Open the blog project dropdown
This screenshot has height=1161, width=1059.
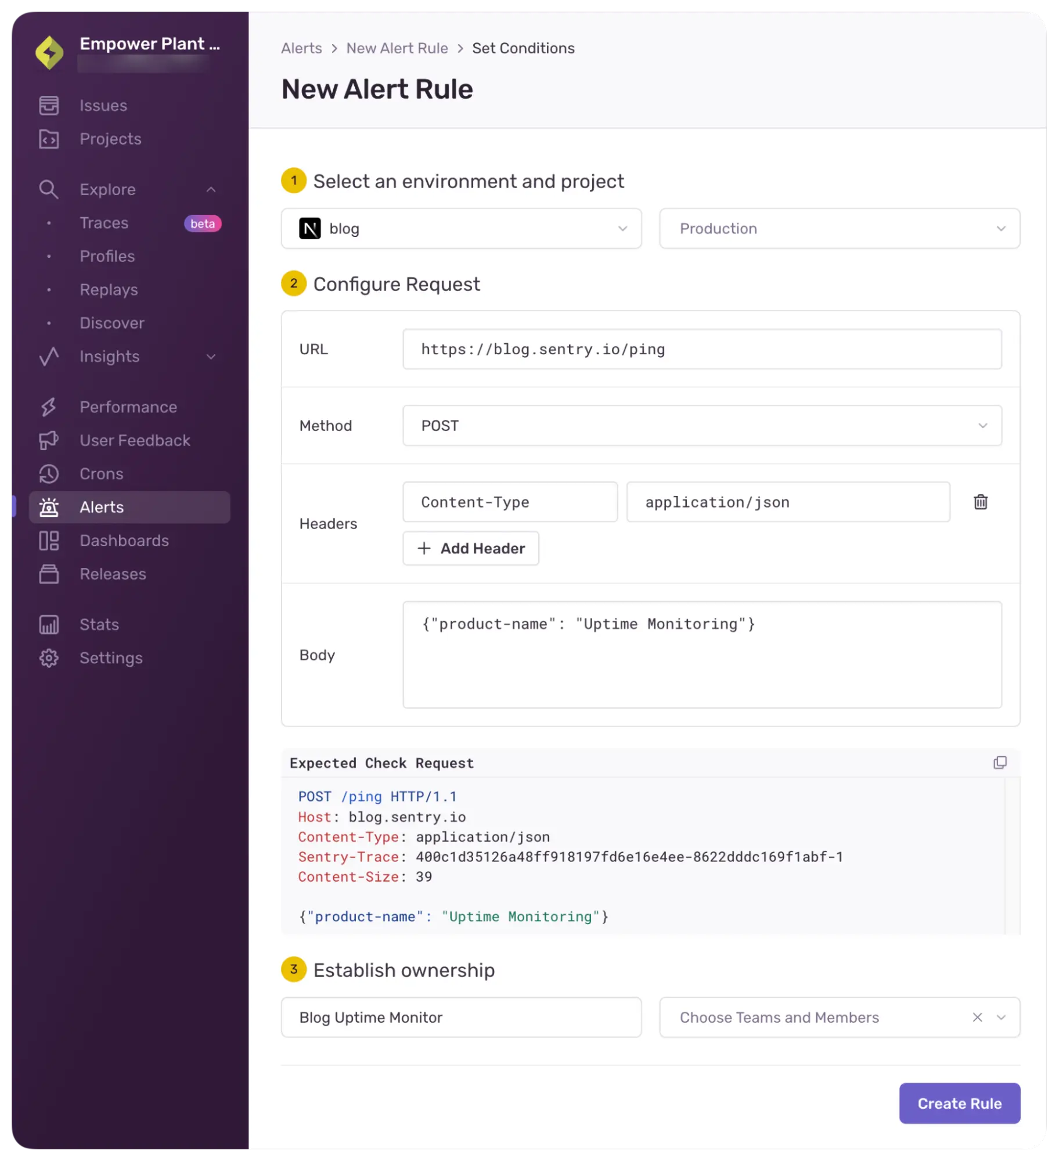(461, 228)
